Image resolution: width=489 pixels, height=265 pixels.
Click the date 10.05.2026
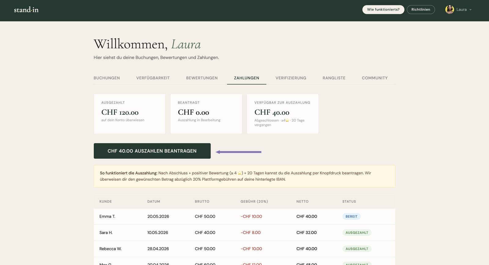coord(158,233)
